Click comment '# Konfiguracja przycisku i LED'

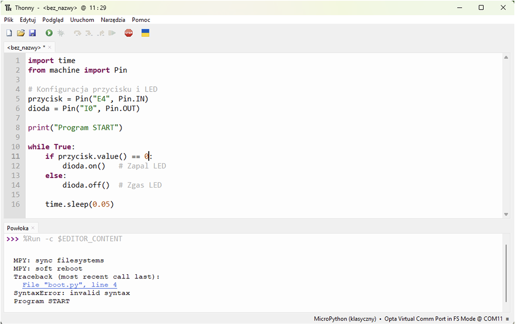point(93,89)
